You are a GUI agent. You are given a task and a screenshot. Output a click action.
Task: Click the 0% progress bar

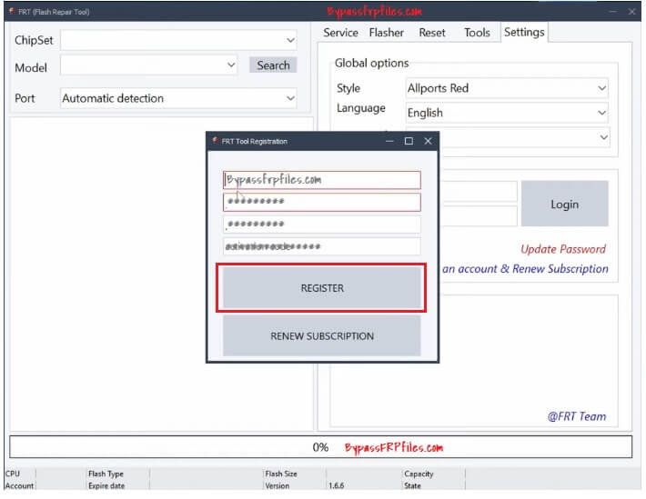(x=320, y=446)
